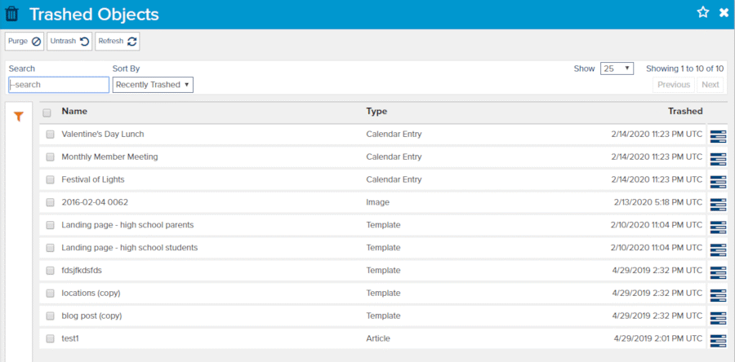Select the Valentine's Day Lunch name
The height and width of the screenshot is (362, 735).
coord(103,135)
